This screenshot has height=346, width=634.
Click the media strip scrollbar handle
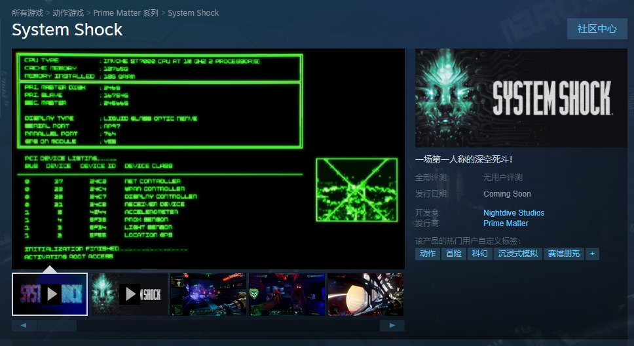[x=57, y=326]
